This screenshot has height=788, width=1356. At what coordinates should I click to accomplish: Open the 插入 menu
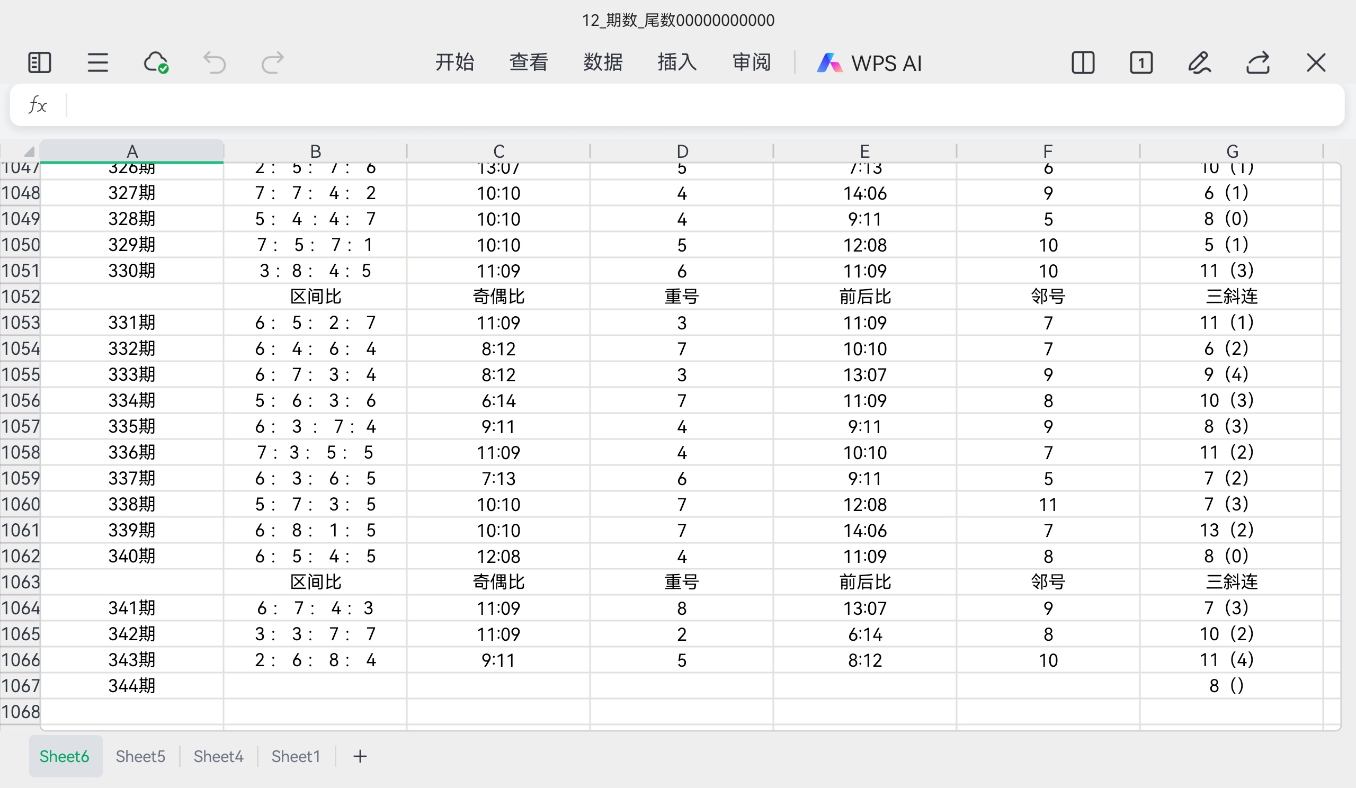click(x=677, y=62)
